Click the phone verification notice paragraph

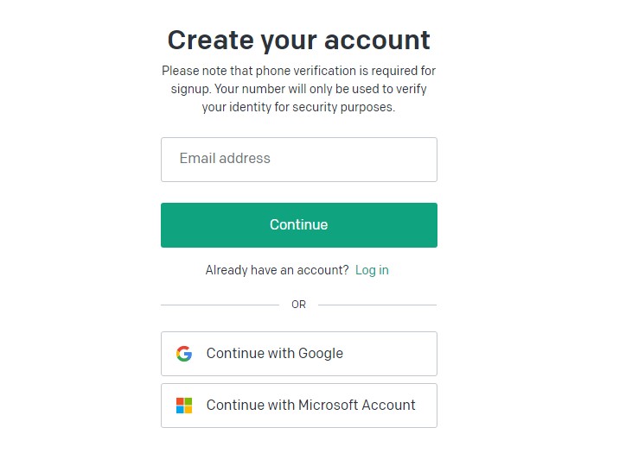(298, 89)
